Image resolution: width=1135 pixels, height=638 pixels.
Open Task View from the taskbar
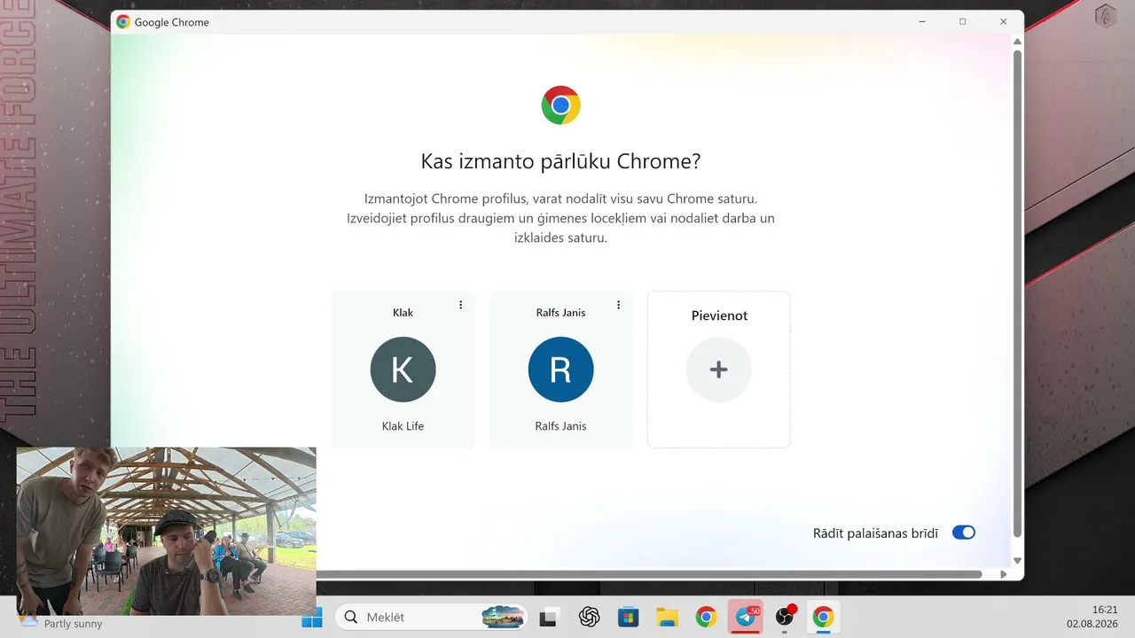pos(548,618)
